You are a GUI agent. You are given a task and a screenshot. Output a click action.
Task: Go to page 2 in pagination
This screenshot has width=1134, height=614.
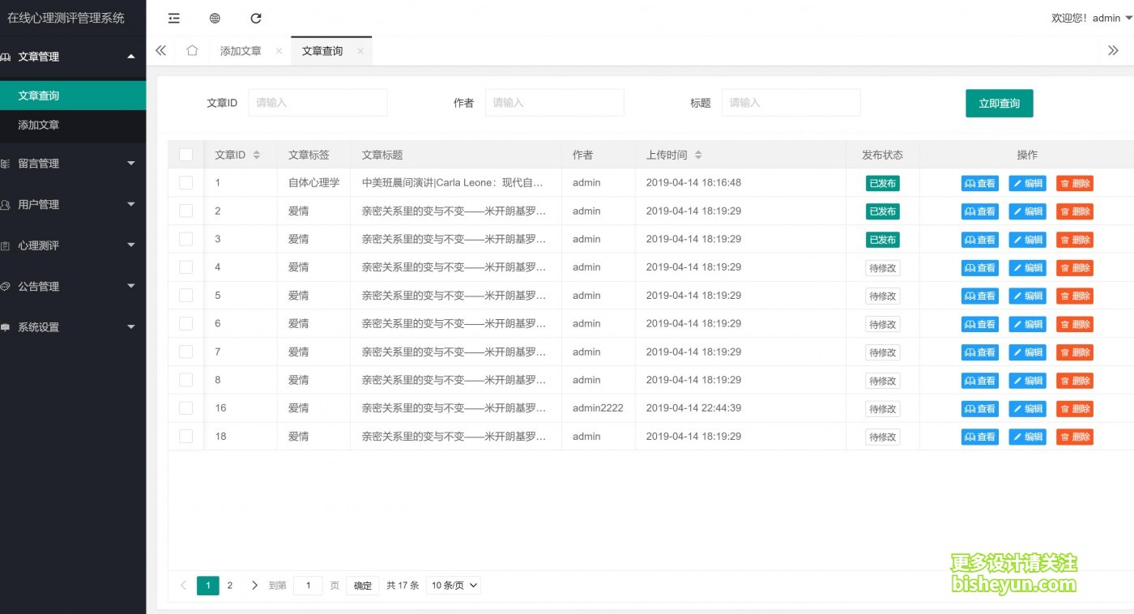229,585
